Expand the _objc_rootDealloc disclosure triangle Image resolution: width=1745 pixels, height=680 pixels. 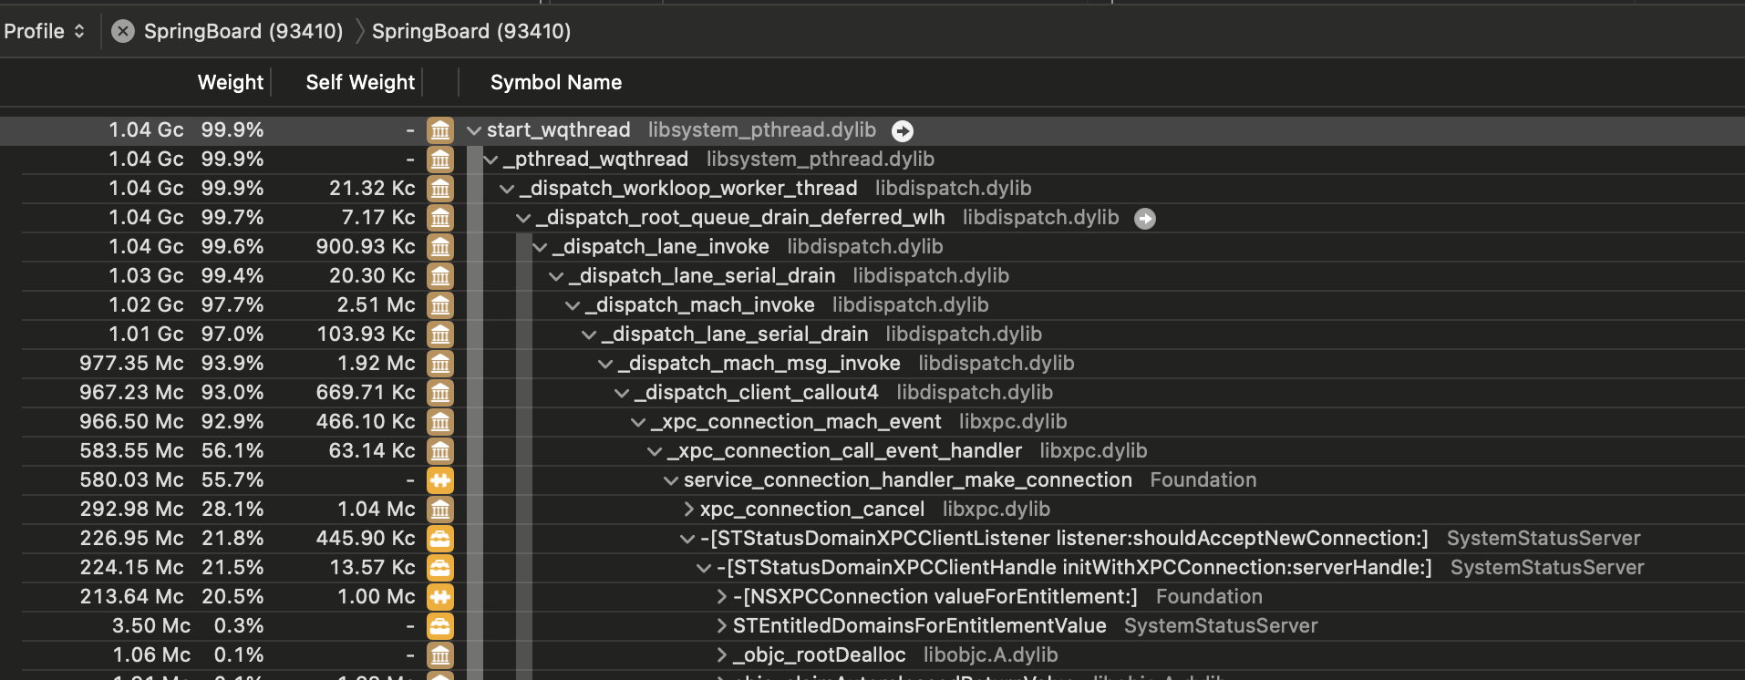point(722,655)
